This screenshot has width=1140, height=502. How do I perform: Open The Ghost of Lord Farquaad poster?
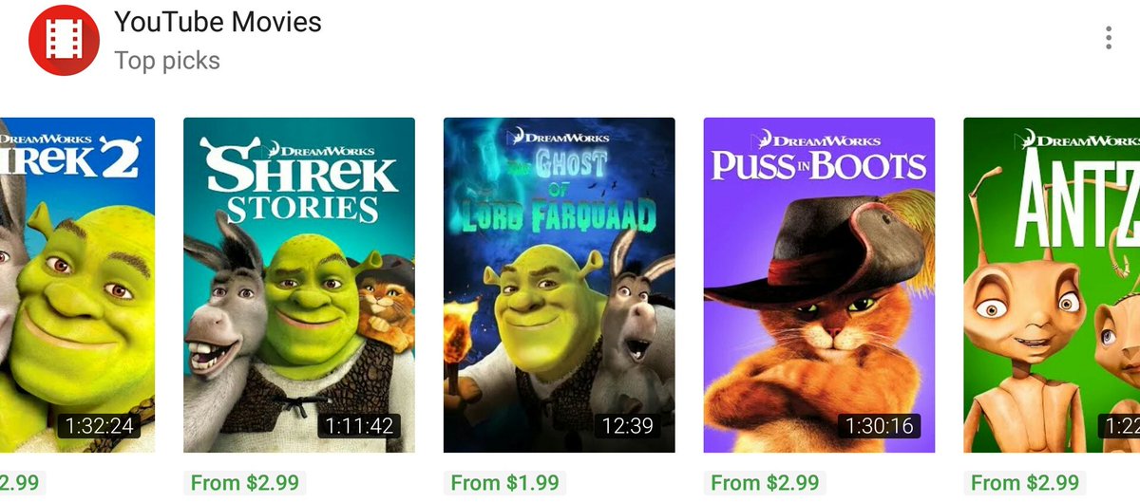560,285
